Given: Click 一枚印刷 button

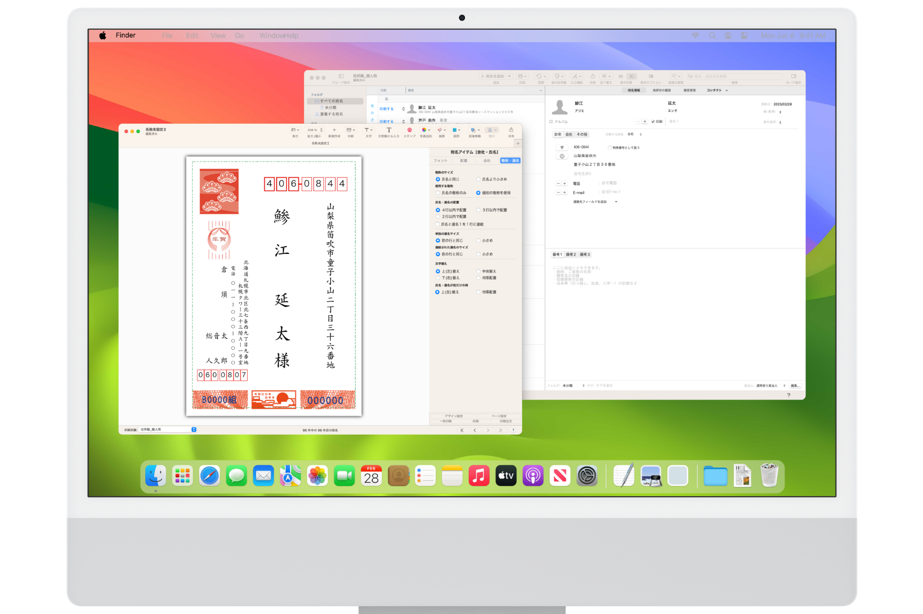Looking at the screenshot, I should tap(445, 421).
